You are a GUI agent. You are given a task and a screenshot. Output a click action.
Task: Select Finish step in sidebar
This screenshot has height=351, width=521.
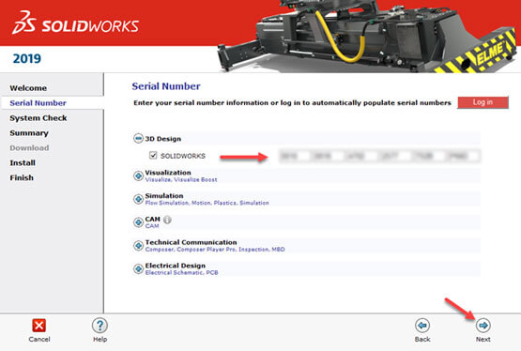point(22,177)
